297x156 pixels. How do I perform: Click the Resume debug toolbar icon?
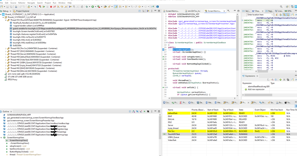(x=44, y=7)
